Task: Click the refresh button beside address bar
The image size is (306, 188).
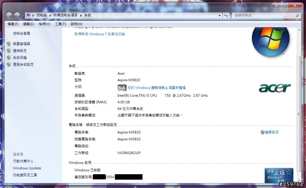Action: [x=226, y=16]
